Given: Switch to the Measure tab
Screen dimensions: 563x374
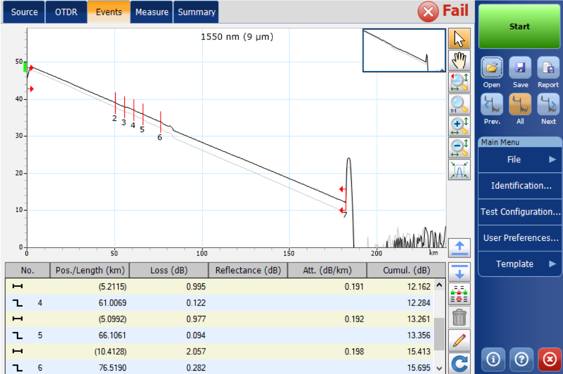Looking at the screenshot, I should point(152,12).
